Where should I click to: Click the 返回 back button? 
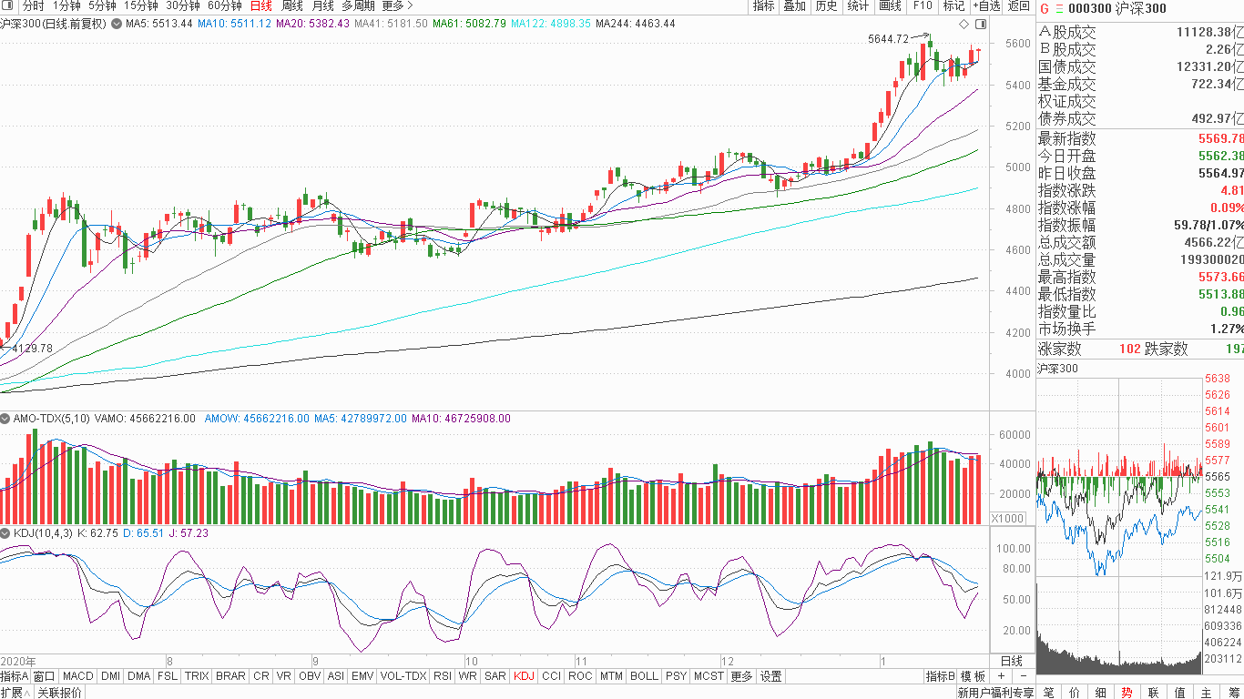tap(1018, 6)
